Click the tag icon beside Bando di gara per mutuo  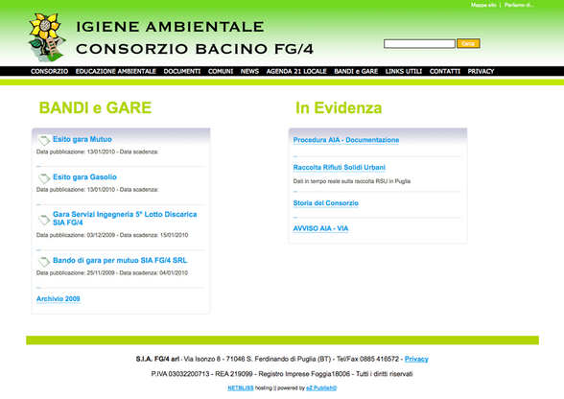[x=44, y=262]
